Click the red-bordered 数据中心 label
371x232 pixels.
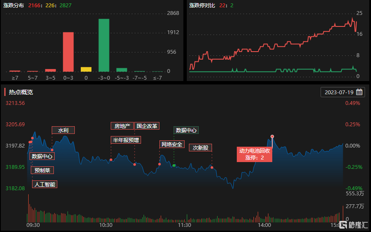point(42,156)
